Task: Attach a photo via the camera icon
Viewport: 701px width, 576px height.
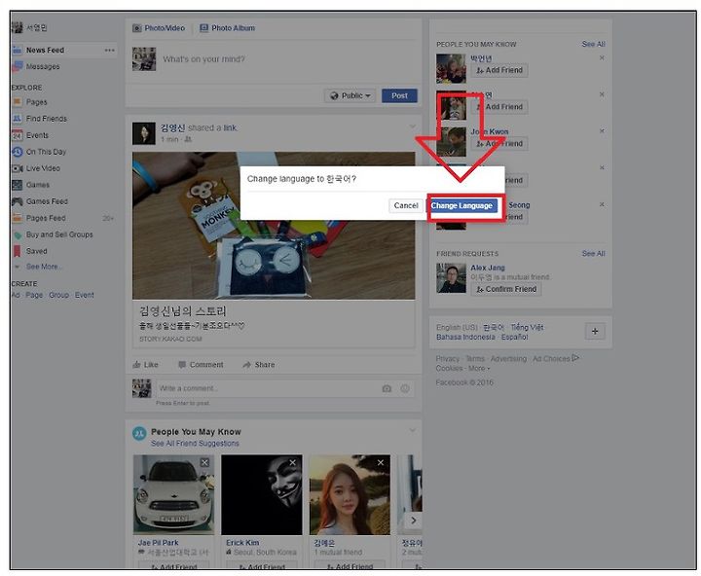Action: click(x=387, y=389)
